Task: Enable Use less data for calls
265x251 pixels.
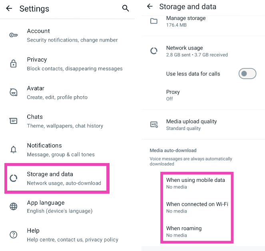Action: tap(247, 74)
